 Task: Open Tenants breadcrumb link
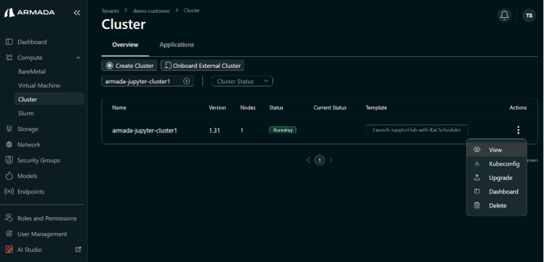(110, 10)
